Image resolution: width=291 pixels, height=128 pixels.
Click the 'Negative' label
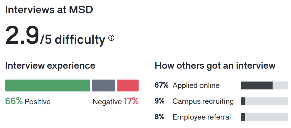[107, 102]
